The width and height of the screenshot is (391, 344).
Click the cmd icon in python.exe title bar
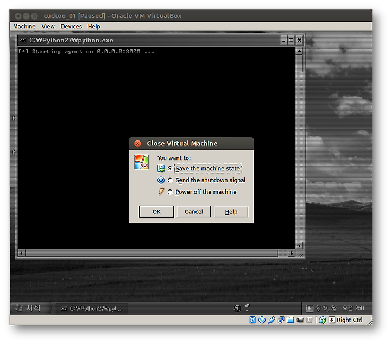(x=23, y=40)
